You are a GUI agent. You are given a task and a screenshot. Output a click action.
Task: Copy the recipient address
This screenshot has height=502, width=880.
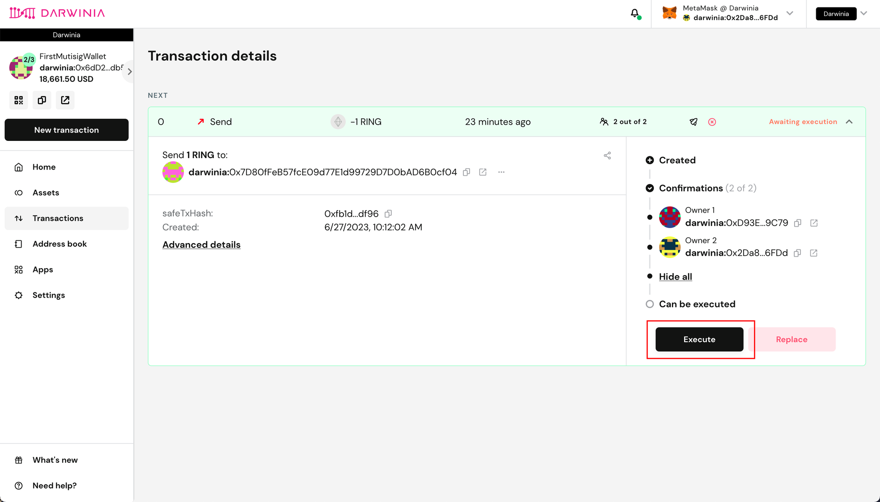click(466, 172)
